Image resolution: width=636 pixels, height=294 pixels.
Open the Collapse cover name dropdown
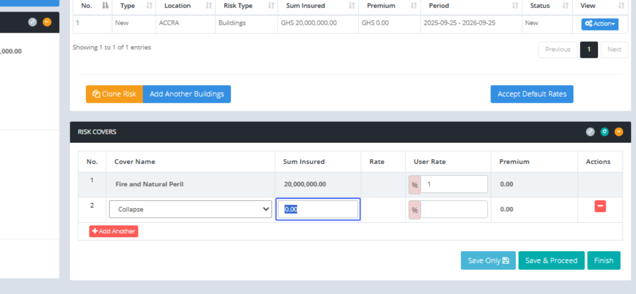(x=190, y=209)
